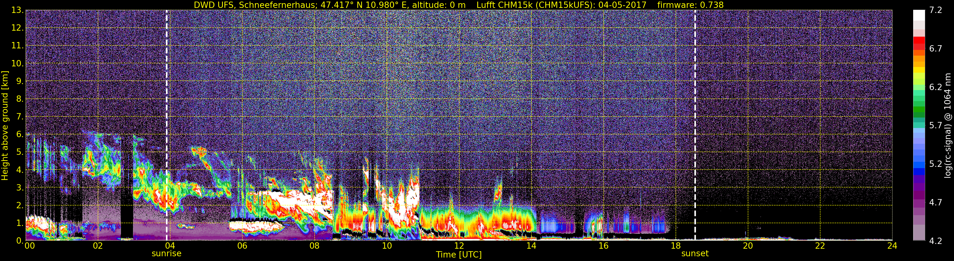Viewport: 954px width, 261px height.
Task: Click the 'firmware: 0.738' text
Action: (x=690, y=5)
